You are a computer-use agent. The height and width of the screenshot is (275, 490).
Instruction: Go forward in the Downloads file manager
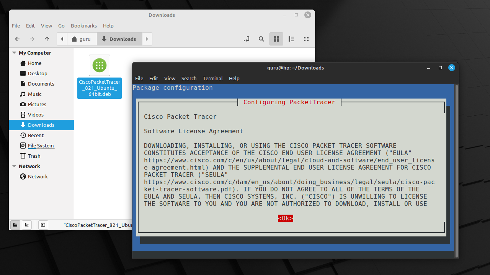(32, 39)
